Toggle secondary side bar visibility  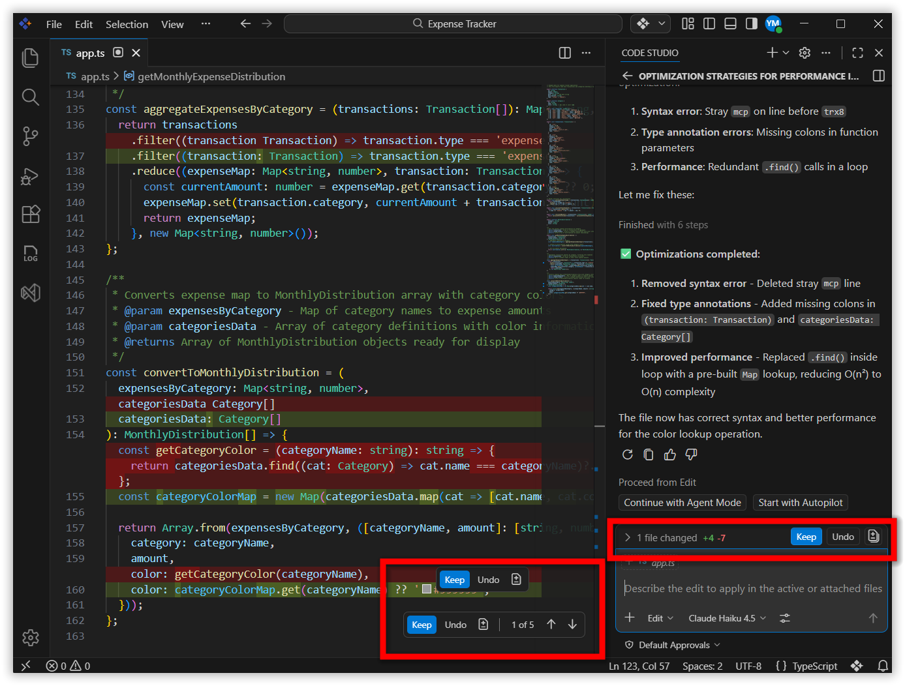(x=752, y=23)
